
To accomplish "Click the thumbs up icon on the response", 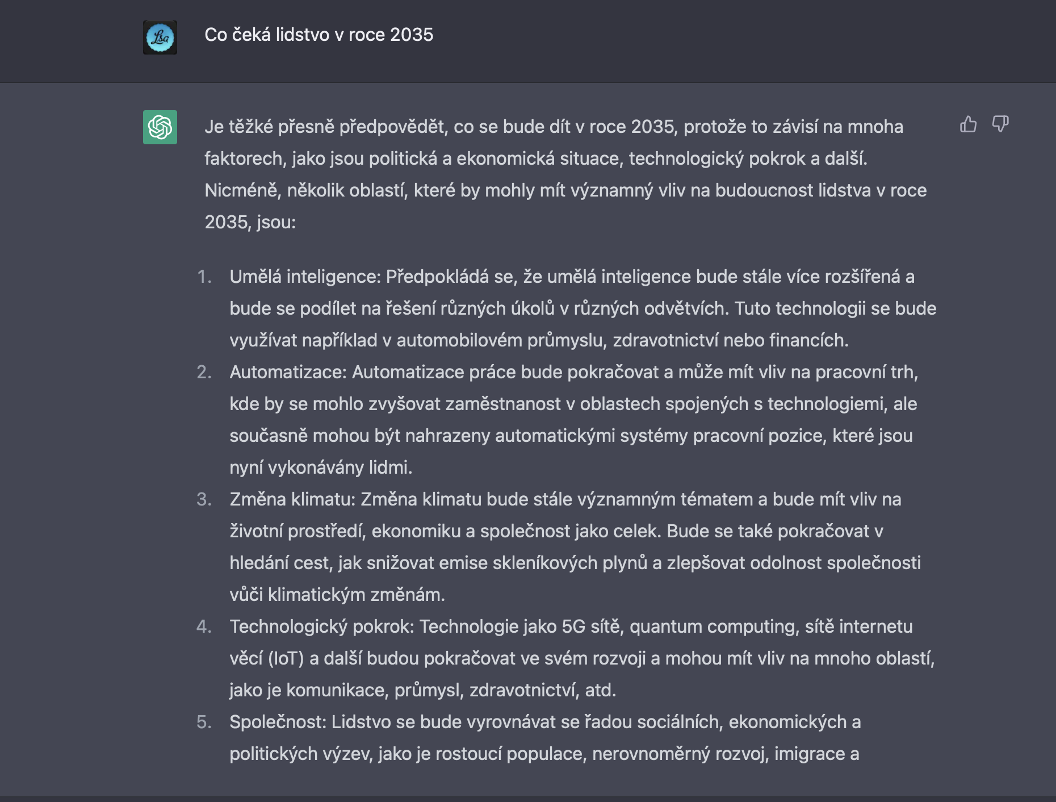I will click(968, 124).
